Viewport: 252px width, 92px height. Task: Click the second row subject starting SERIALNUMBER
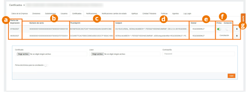pyautogui.click(x=151, y=36)
